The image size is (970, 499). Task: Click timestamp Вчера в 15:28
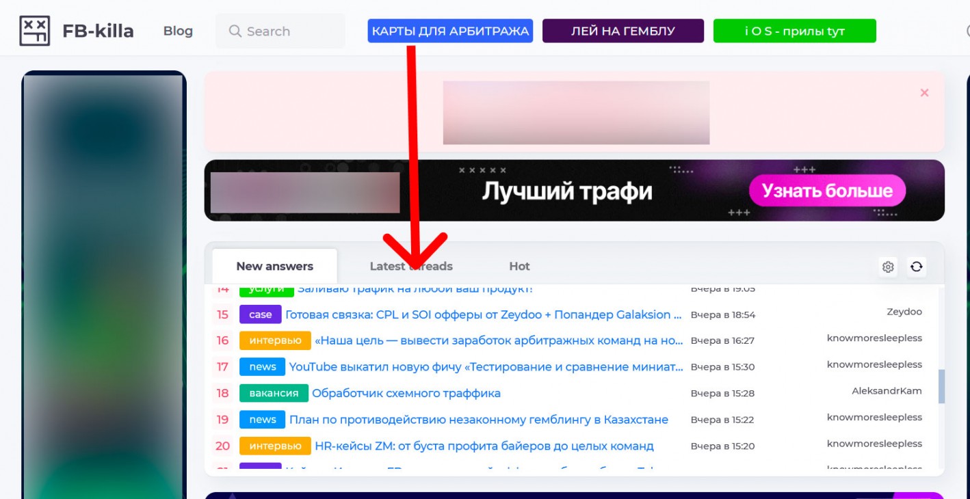pyautogui.click(x=722, y=394)
